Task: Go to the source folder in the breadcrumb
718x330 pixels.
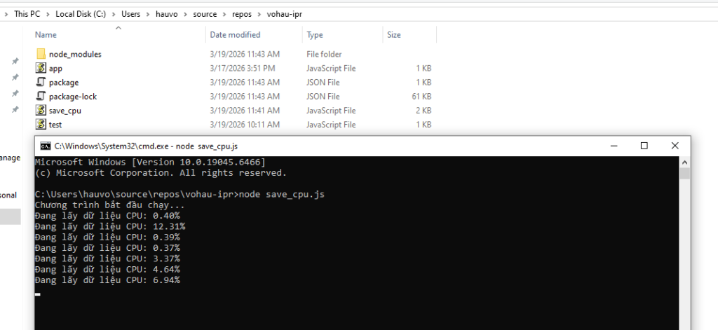Action: point(205,14)
